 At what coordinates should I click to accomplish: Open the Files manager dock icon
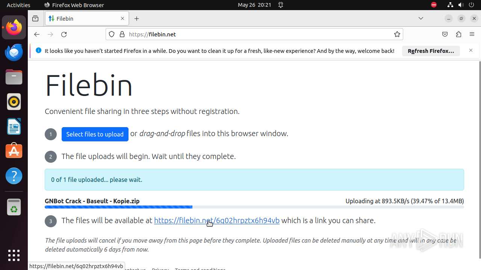14,77
